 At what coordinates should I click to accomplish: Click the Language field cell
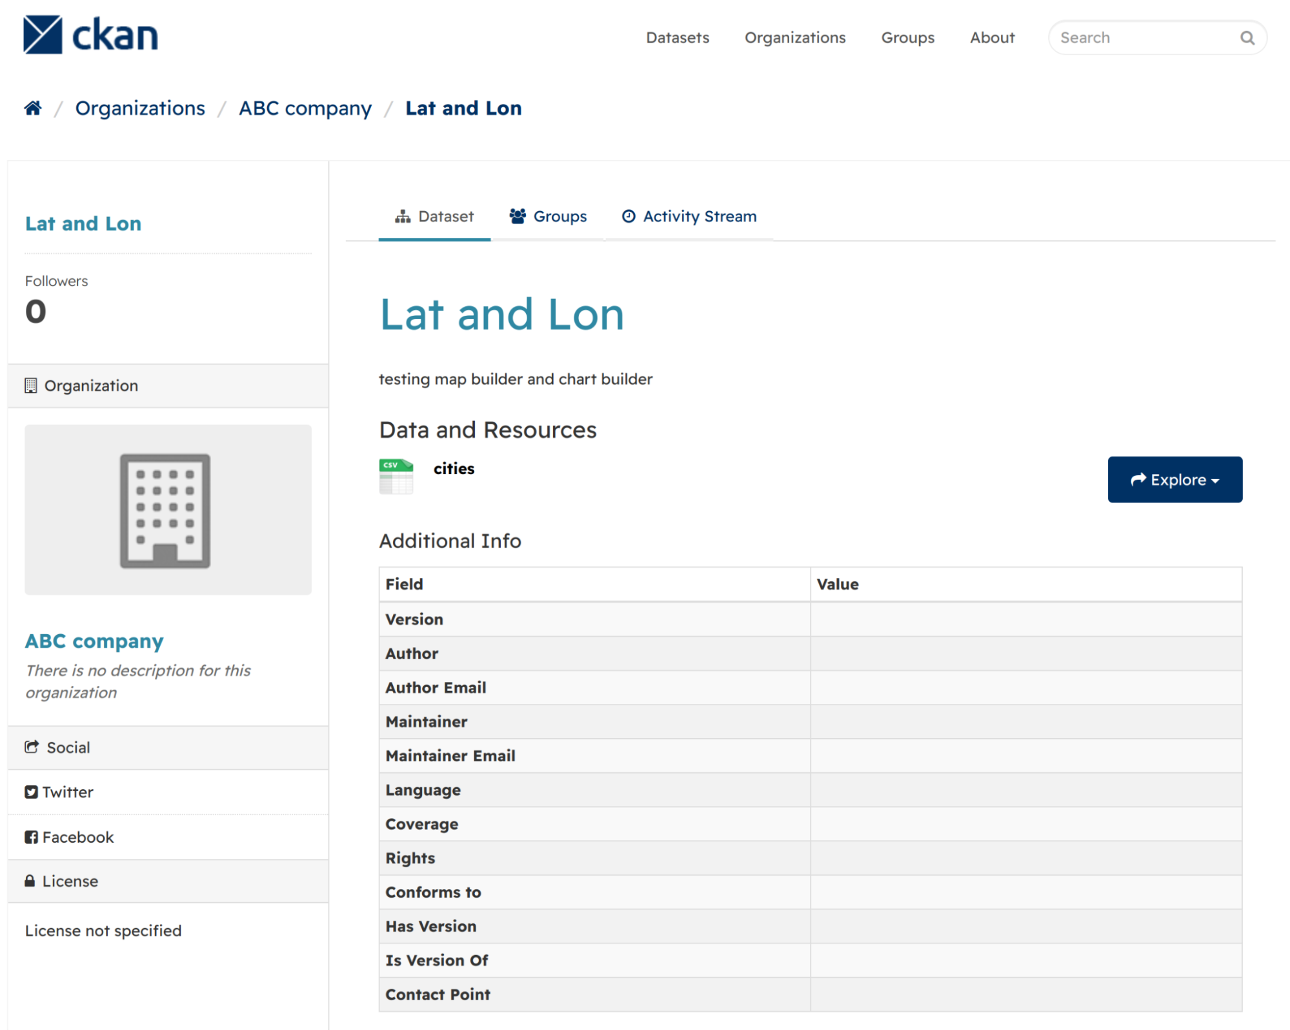tap(594, 790)
